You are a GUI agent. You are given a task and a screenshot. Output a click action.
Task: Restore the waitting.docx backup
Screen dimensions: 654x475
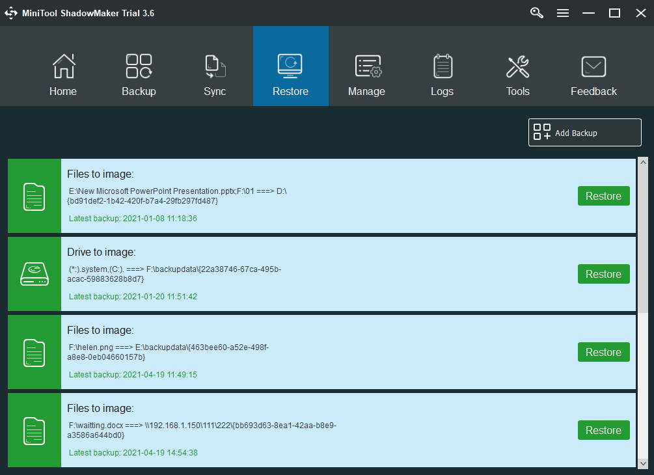[x=603, y=430]
